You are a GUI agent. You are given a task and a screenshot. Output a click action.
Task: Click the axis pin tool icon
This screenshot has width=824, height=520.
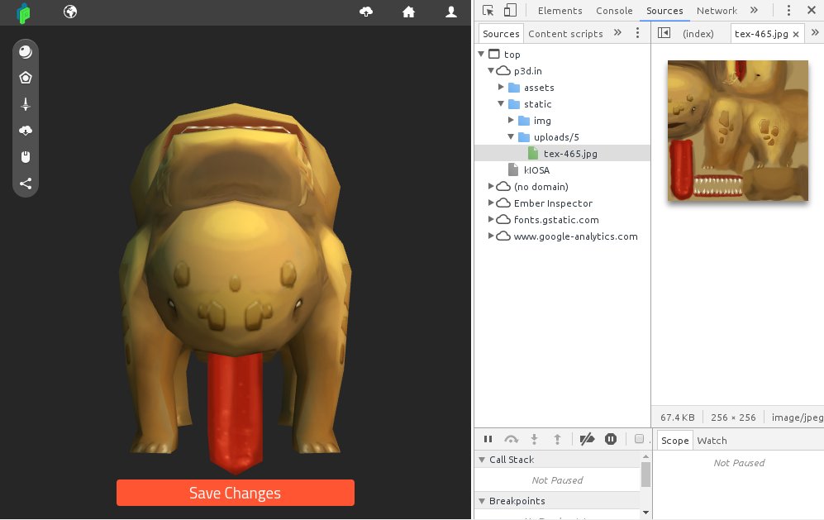click(x=26, y=104)
